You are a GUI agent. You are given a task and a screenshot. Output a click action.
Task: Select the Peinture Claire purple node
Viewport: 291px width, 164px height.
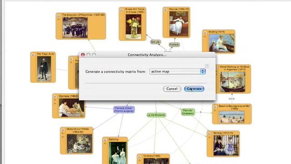[x=124, y=109]
